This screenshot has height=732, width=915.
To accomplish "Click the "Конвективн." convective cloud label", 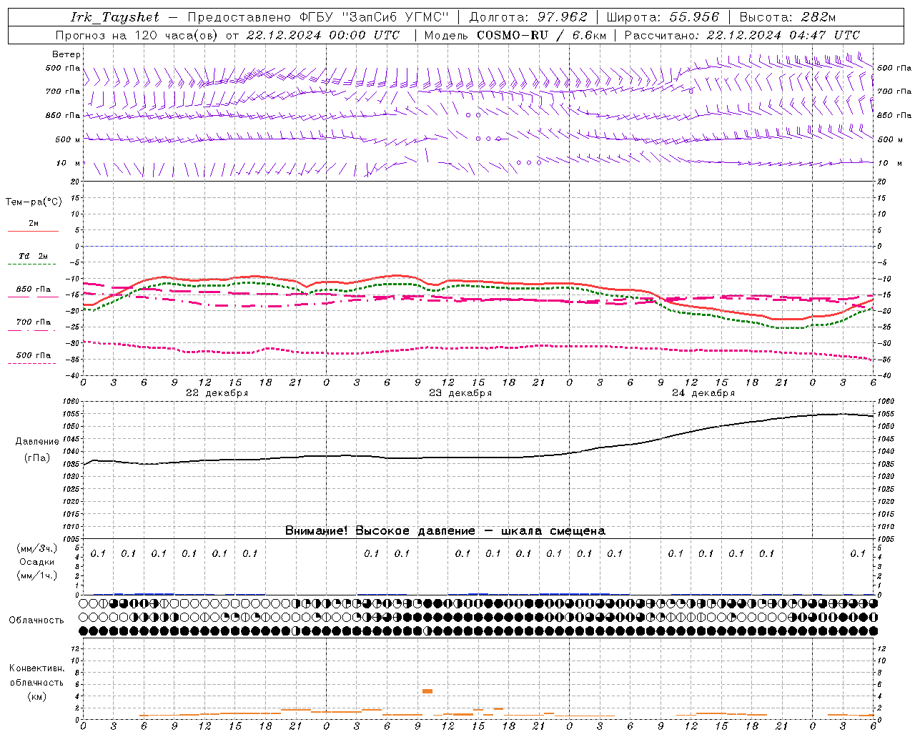I will pos(36,668).
